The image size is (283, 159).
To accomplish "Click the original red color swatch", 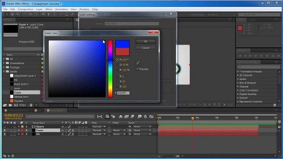I will coord(122,52).
